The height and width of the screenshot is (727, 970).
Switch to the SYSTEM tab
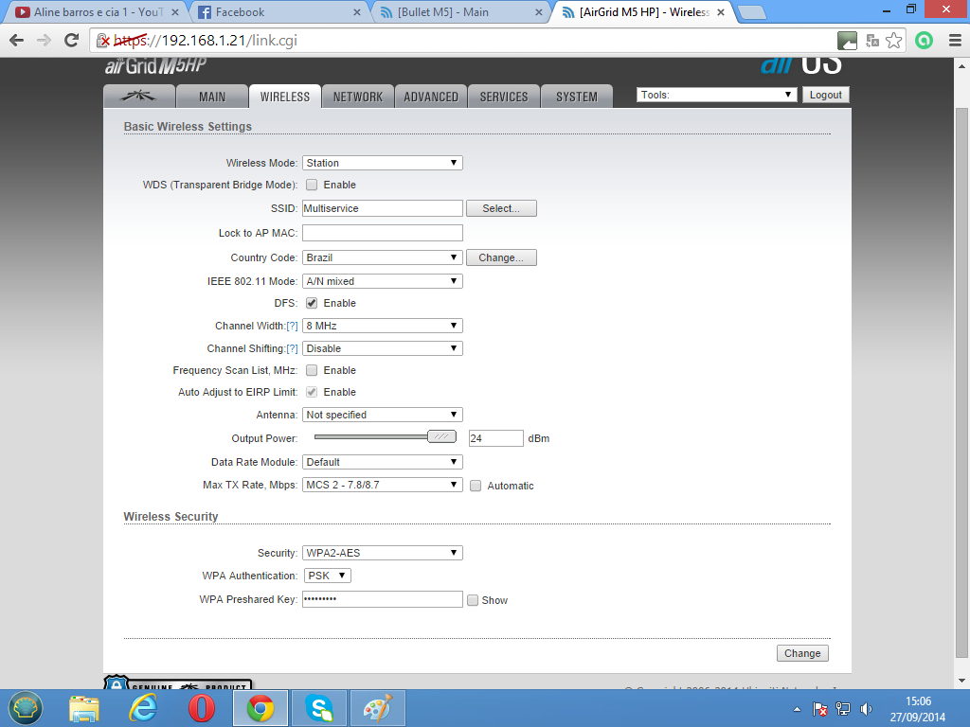pos(577,97)
